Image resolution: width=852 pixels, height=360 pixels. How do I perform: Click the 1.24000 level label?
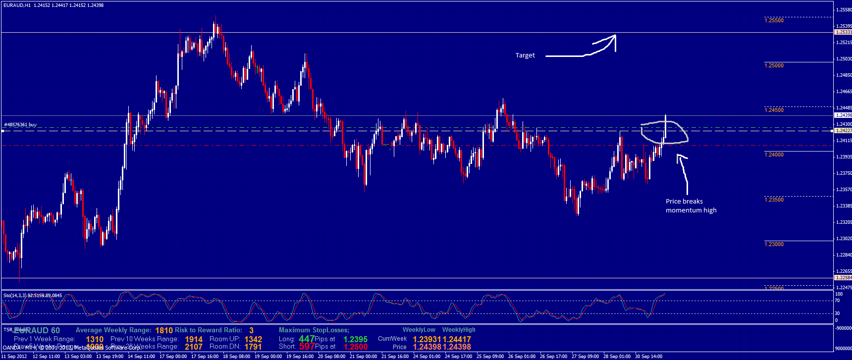coord(774,155)
